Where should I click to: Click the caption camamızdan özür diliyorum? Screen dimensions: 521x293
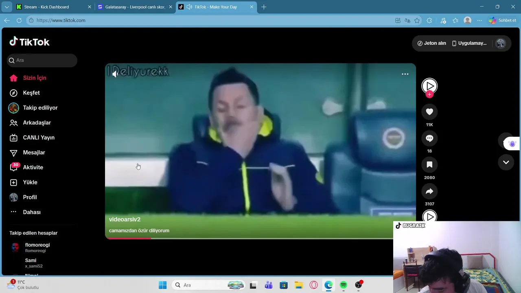pos(139,231)
